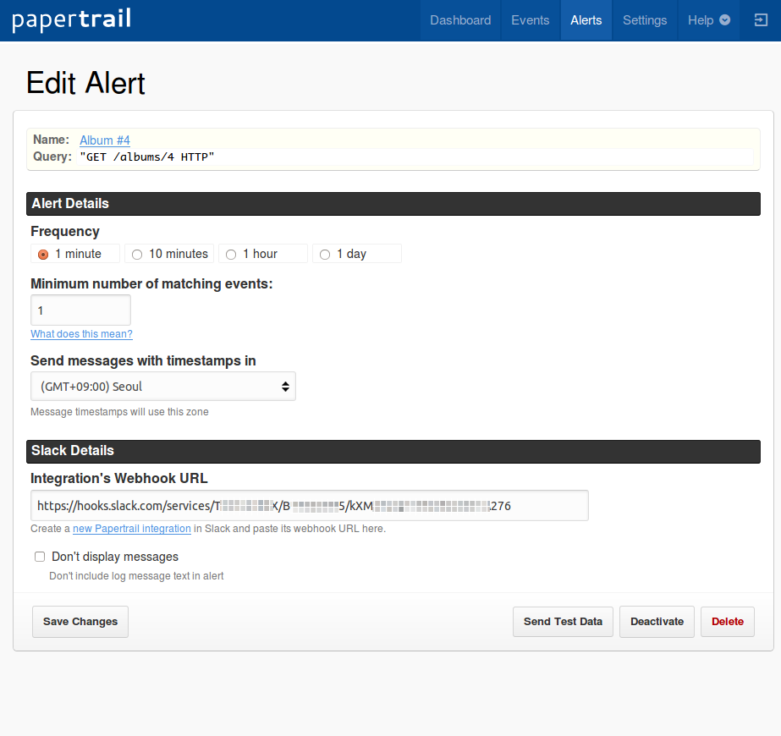
Task: Enable Don't display messages checkbox
Action: [x=40, y=557]
